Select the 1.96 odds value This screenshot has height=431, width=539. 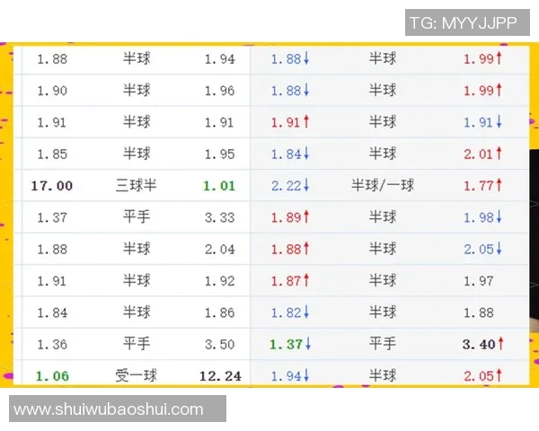coord(220,91)
